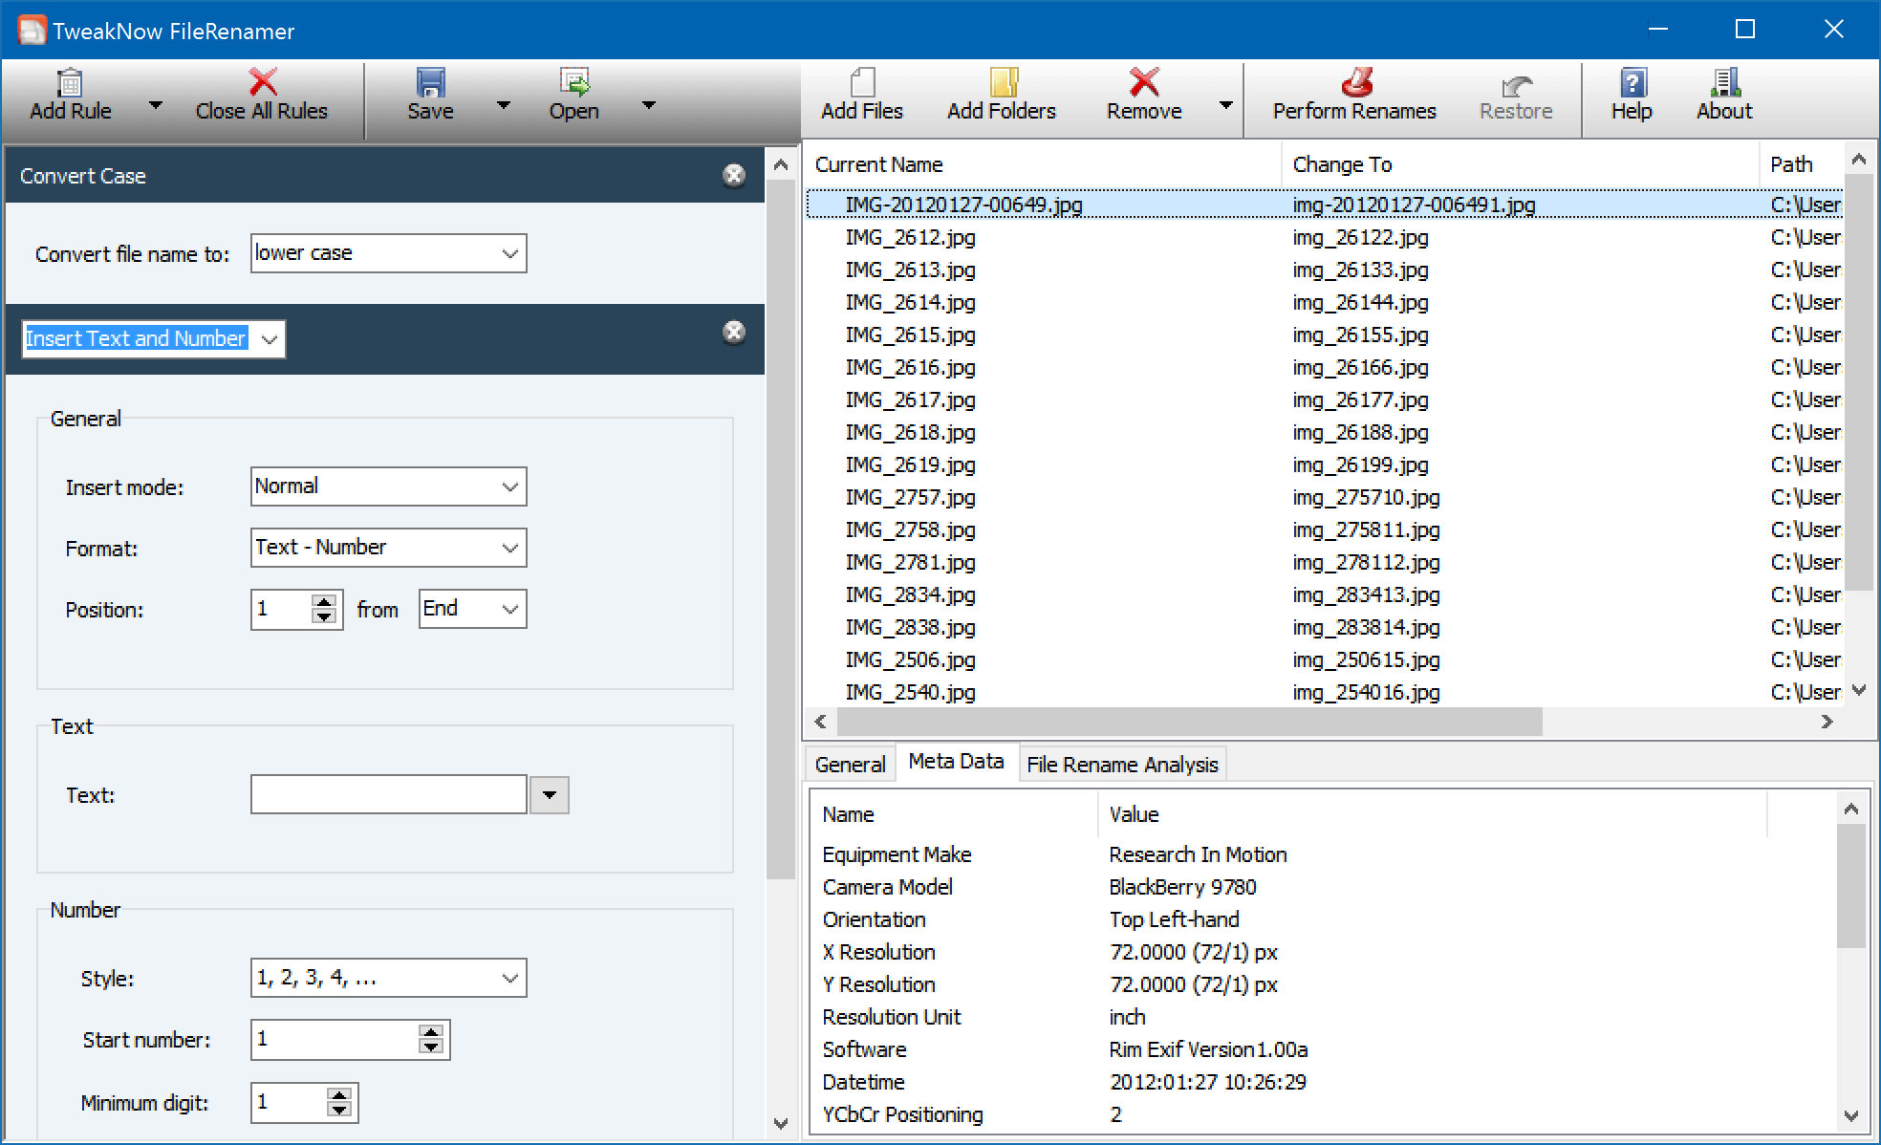Click the rules panel vertical scrollbar
Image resolution: width=1881 pixels, height=1145 pixels.
click(781, 529)
